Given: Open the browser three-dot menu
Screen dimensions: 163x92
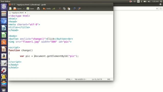Looking at the screenshot, I should click(x=161, y=8).
